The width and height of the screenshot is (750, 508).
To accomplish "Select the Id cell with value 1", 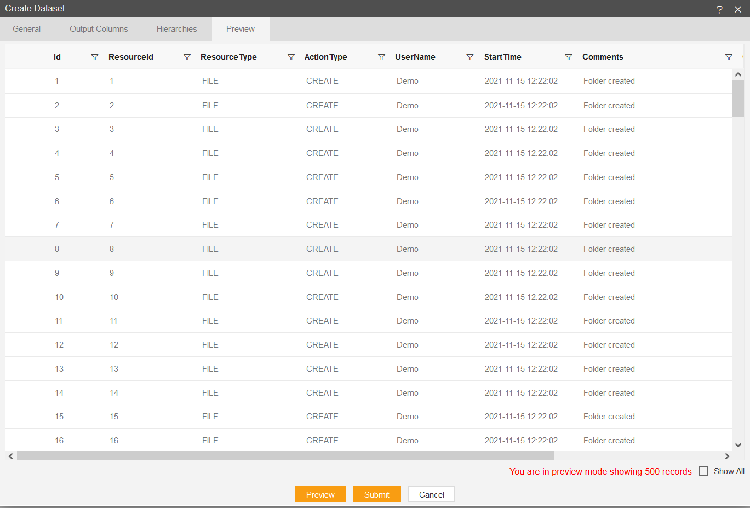I will click(57, 81).
